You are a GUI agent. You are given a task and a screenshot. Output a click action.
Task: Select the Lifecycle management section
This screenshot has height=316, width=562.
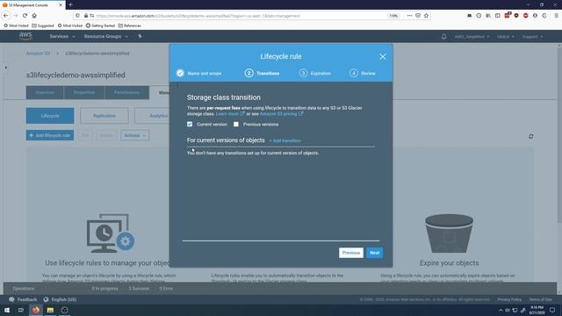(50, 116)
